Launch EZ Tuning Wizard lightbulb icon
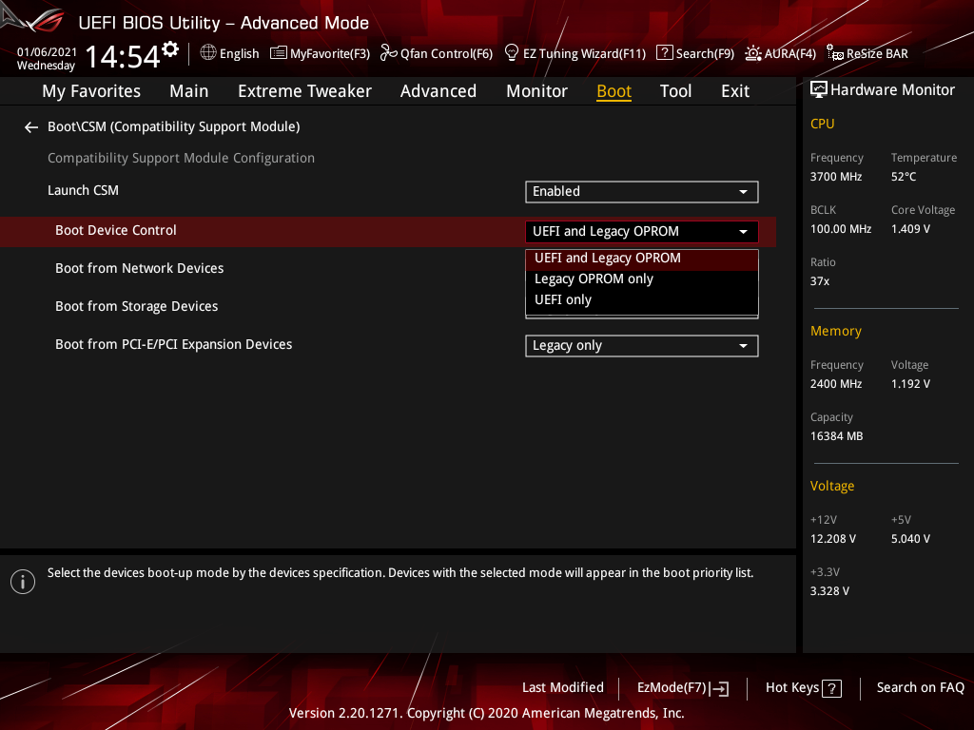 (x=512, y=53)
